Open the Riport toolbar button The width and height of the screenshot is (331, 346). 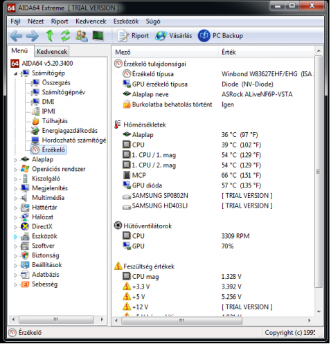(x=133, y=36)
